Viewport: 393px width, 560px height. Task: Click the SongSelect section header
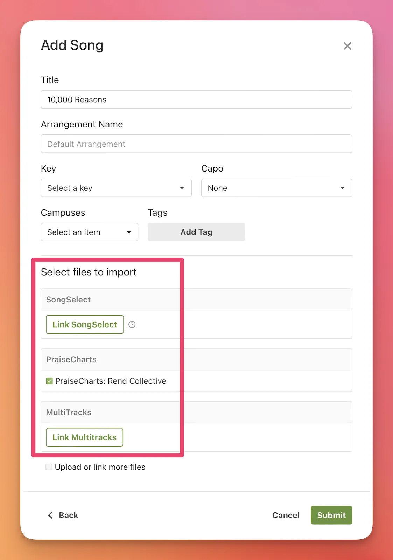click(68, 300)
